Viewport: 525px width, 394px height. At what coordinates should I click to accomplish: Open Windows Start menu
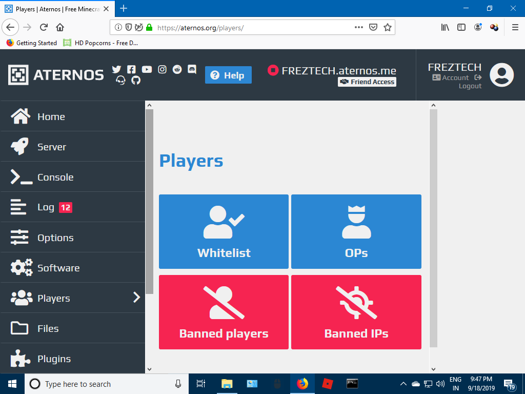[12, 384]
